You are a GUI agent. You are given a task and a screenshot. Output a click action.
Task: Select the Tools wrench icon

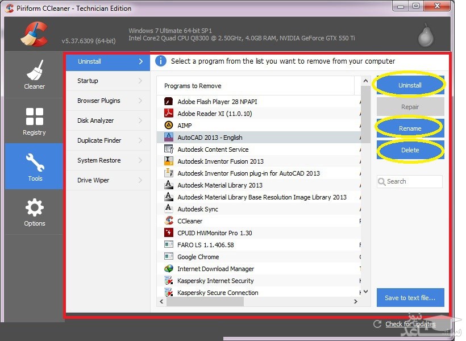pyautogui.click(x=34, y=163)
